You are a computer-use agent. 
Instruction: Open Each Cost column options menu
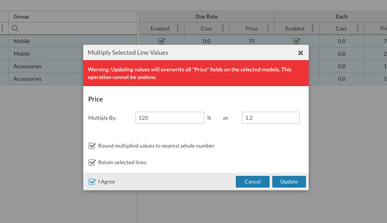[x=358, y=29]
